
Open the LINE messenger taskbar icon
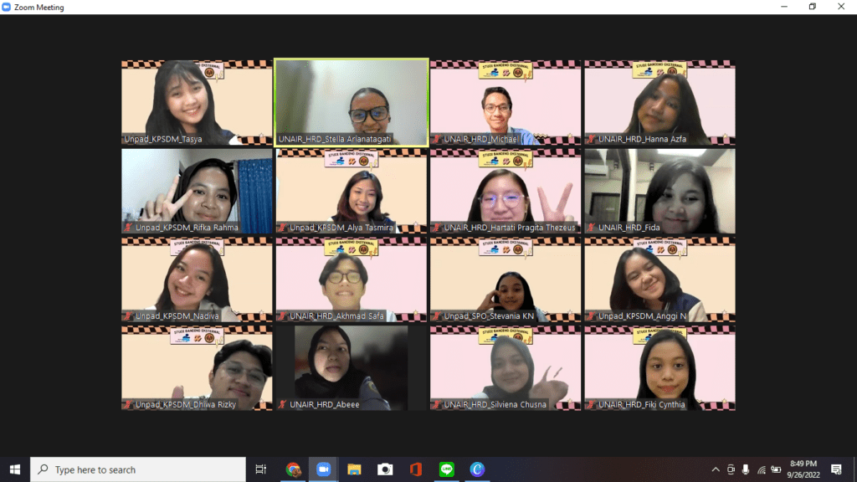pos(447,469)
